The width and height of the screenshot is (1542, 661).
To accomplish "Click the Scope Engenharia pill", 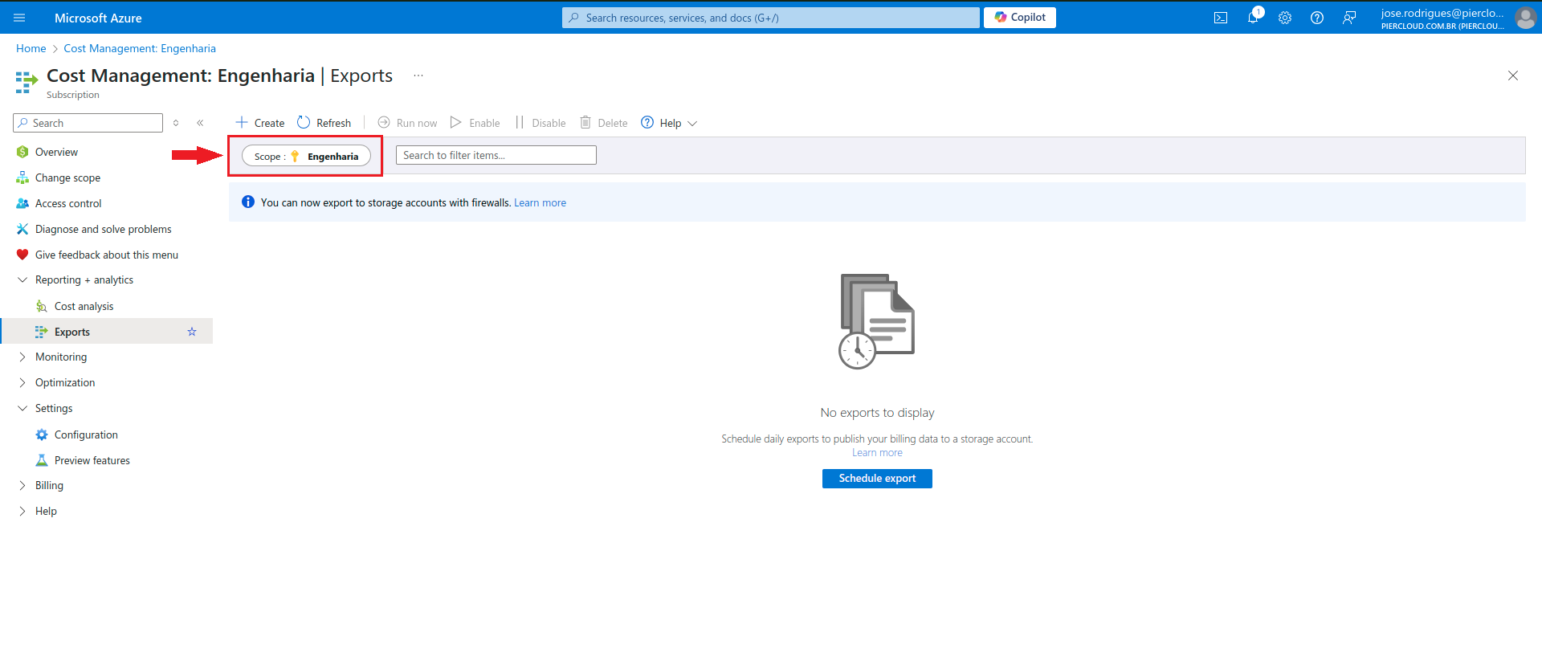I will (x=306, y=156).
